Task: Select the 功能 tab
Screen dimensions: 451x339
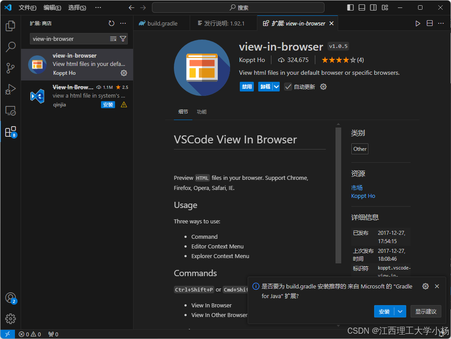Action: [202, 112]
